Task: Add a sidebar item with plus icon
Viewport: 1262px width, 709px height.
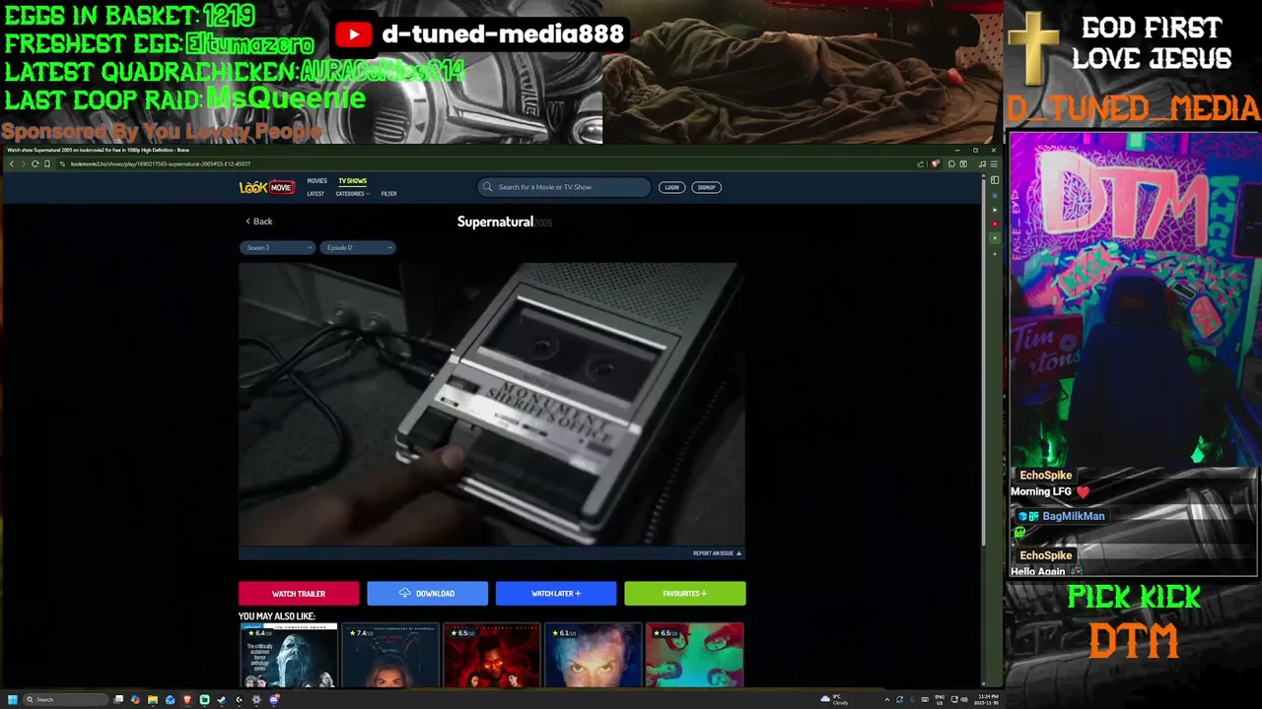Action: pyautogui.click(x=995, y=254)
